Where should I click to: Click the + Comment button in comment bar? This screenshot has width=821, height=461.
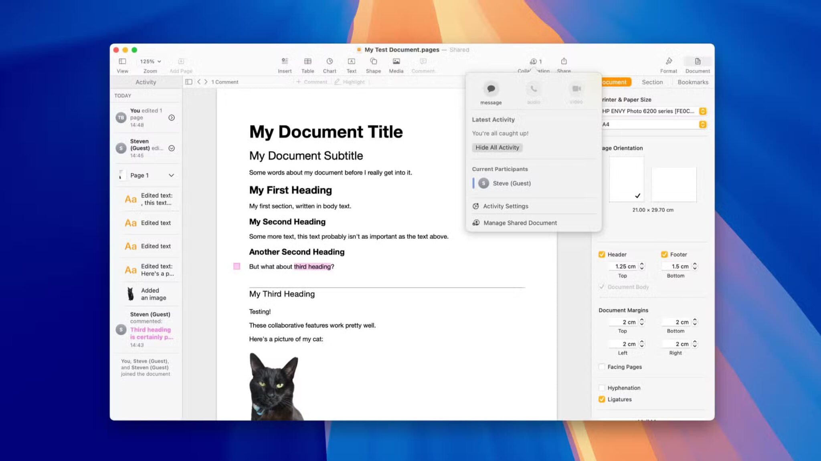(x=311, y=82)
